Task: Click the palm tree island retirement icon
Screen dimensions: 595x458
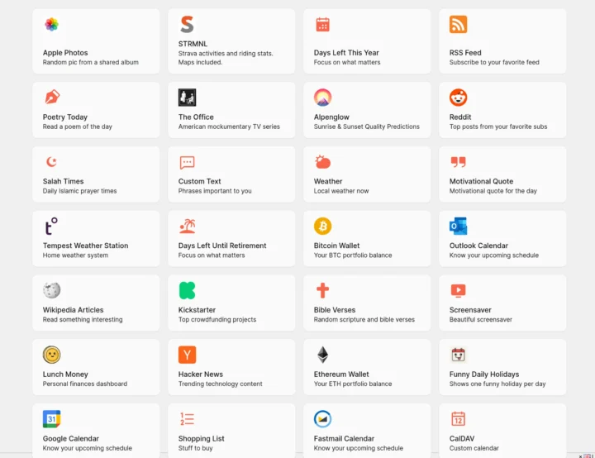Action: click(x=187, y=226)
